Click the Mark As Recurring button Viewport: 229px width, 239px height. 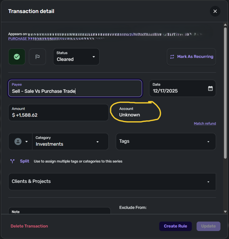tap(191, 57)
